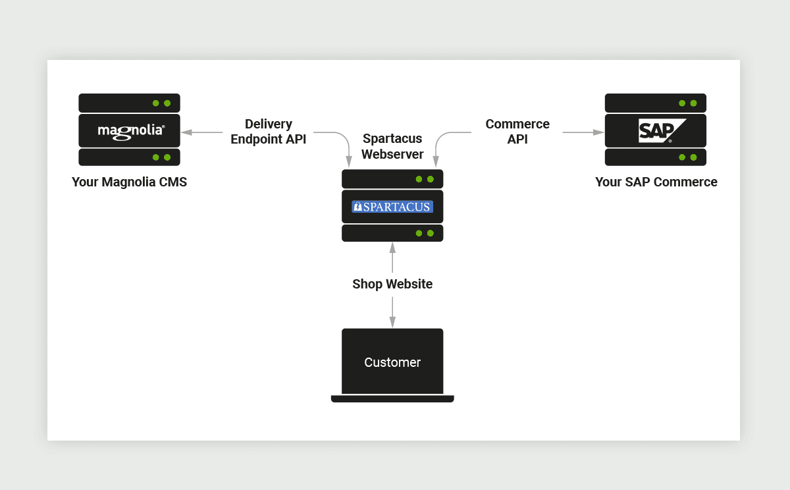The height and width of the screenshot is (490, 790).
Task: Click the upward arrow below Spartacus server
Action: tap(392, 249)
